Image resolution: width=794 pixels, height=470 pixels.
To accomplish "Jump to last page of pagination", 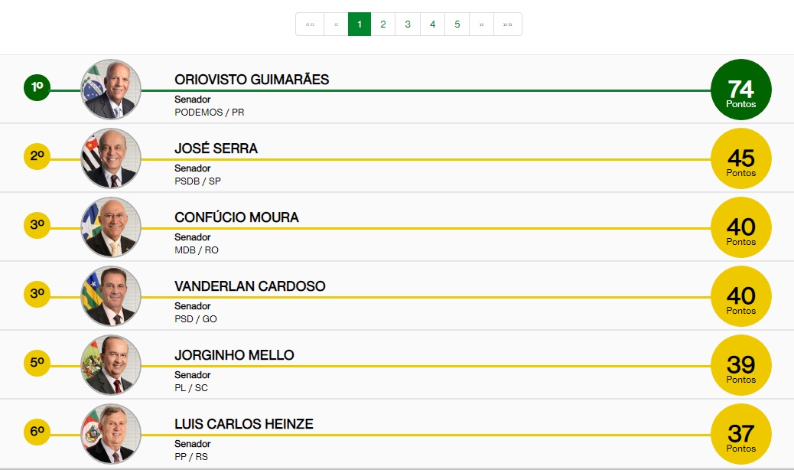I will (508, 24).
